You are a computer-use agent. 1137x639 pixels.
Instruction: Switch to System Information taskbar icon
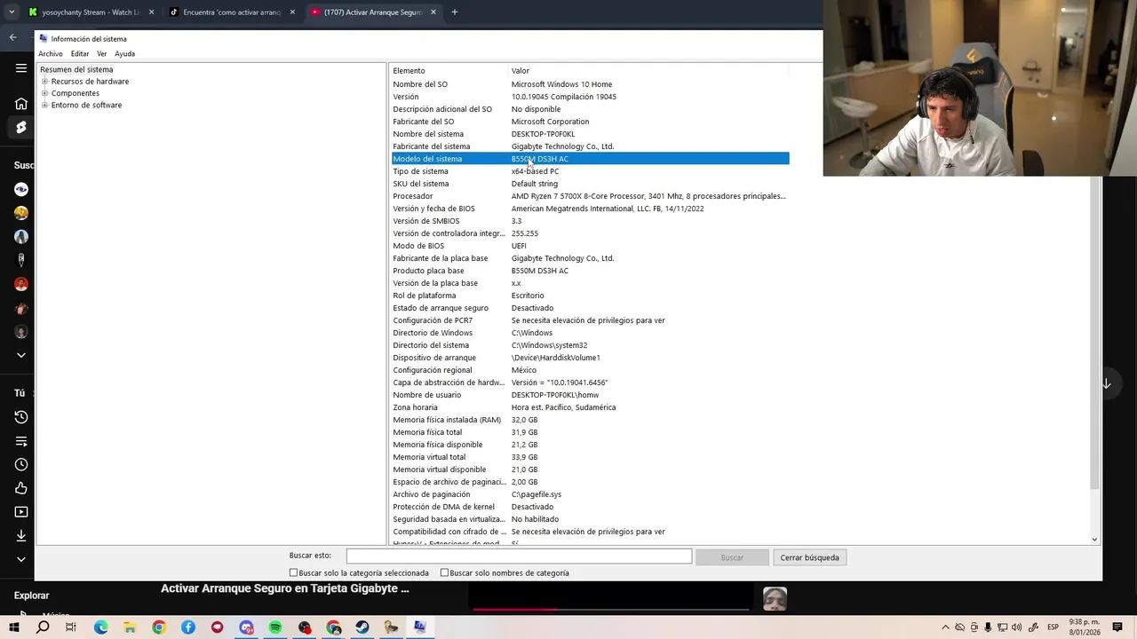click(x=420, y=627)
